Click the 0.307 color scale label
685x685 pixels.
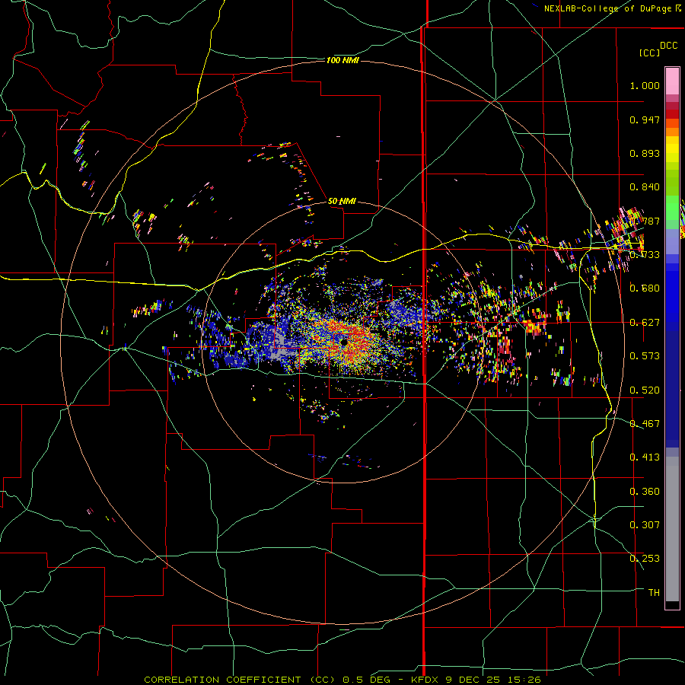[x=645, y=525]
